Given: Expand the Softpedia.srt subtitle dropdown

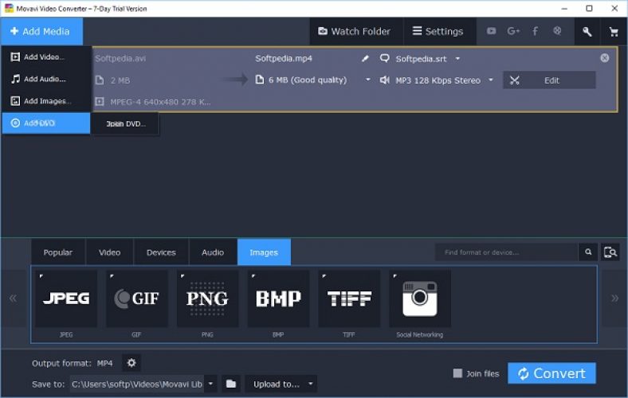Looking at the screenshot, I should pyautogui.click(x=457, y=59).
